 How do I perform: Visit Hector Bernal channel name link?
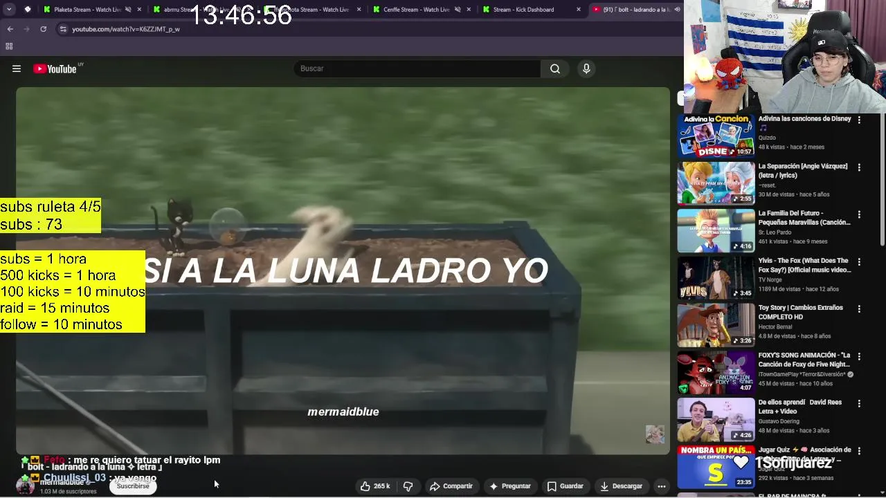point(775,326)
